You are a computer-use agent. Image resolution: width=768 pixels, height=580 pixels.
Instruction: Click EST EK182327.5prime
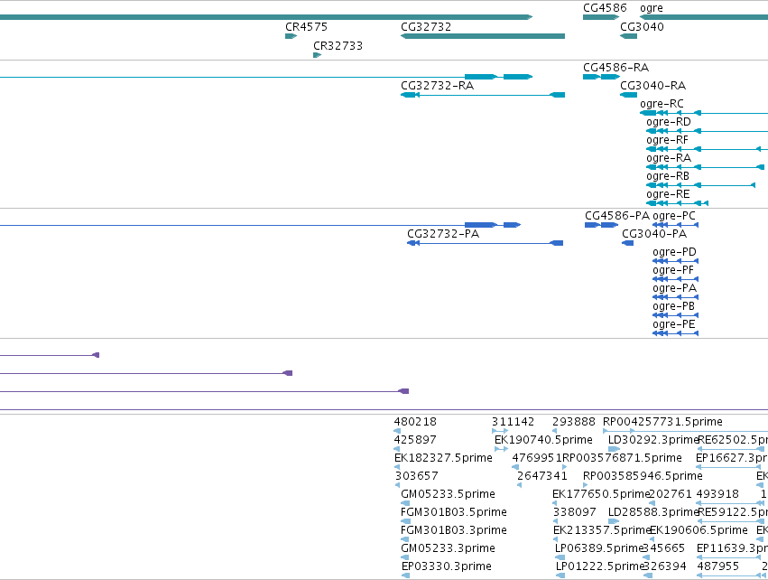click(x=443, y=458)
